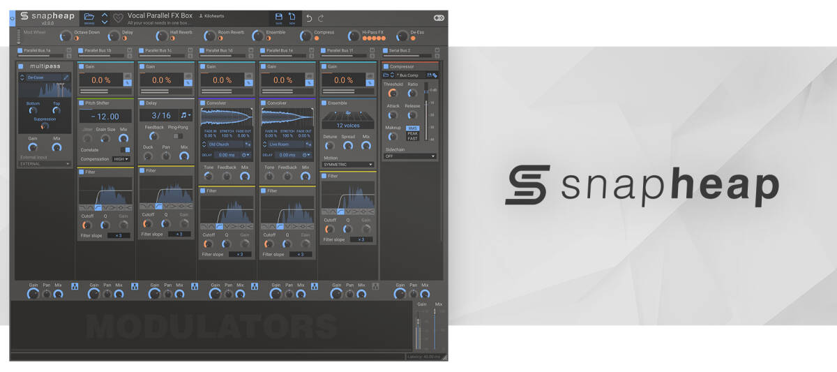Screen dimensions: 837x372
Task: Edit the De-Esser preset with pencil icon
Action: (x=67, y=77)
